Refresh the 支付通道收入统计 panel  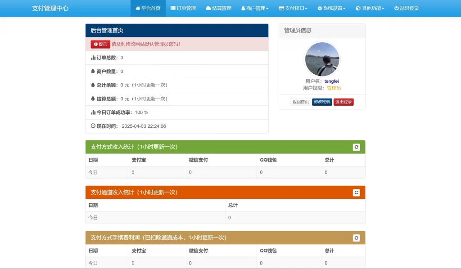tap(356, 193)
